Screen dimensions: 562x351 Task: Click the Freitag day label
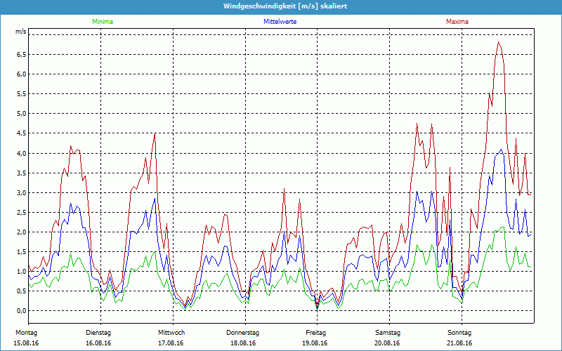pyautogui.click(x=315, y=333)
